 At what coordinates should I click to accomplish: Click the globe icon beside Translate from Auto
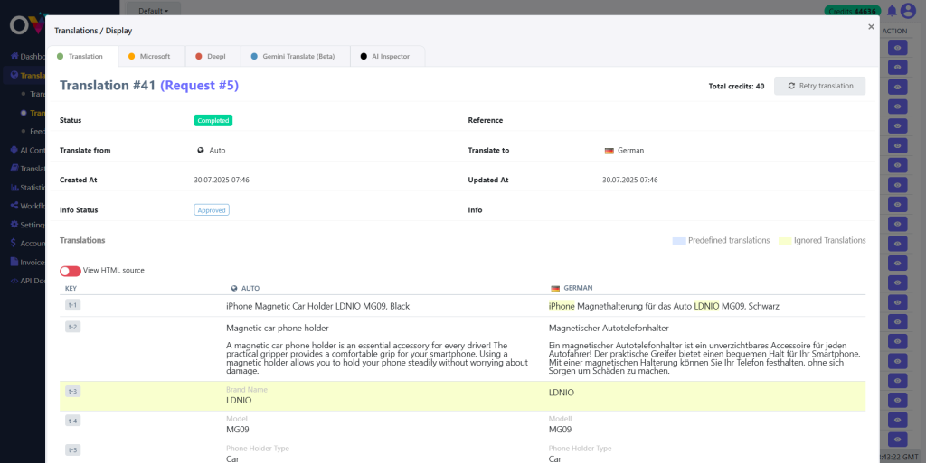pyautogui.click(x=201, y=150)
